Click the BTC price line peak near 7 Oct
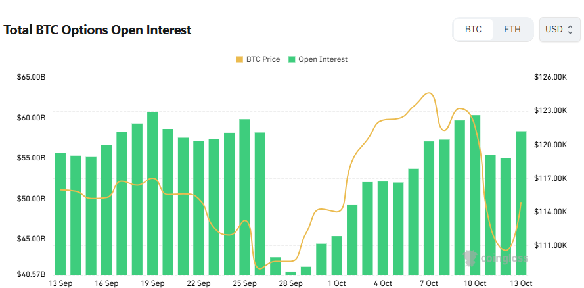This screenshot has width=584, height=288. tap(430, 93)
